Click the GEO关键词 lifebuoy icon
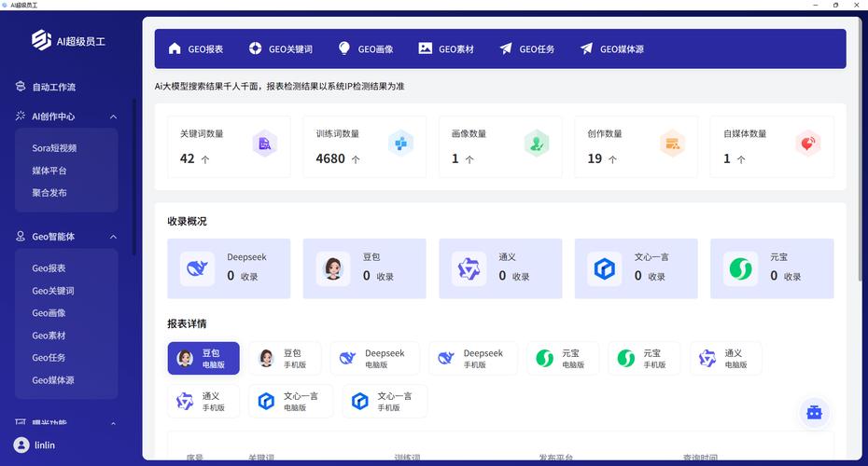 255,48
